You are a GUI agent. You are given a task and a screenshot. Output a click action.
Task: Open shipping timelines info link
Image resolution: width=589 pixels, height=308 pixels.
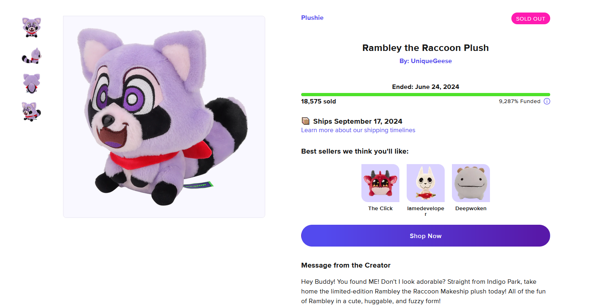(358, 130)
